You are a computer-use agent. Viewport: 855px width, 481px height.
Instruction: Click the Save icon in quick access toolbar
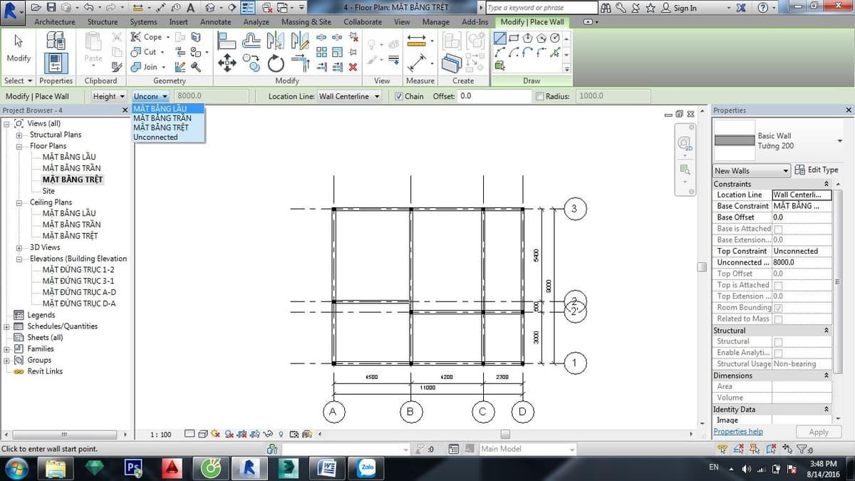51,7
